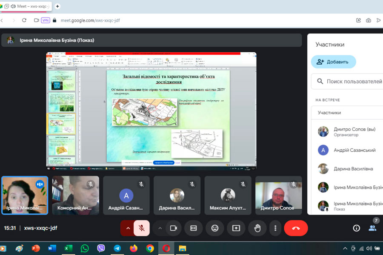Toggle the participants panel icon
Viewport: 383px width, 255px height.
pos(372,228)
